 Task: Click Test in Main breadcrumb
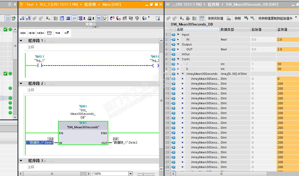coord(30,4)
